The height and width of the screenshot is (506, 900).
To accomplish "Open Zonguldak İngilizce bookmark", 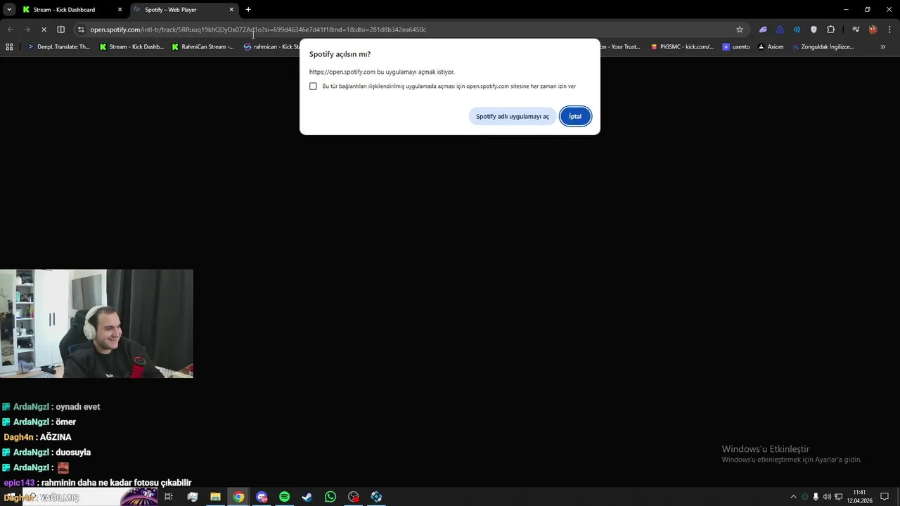I will [822, 47].
